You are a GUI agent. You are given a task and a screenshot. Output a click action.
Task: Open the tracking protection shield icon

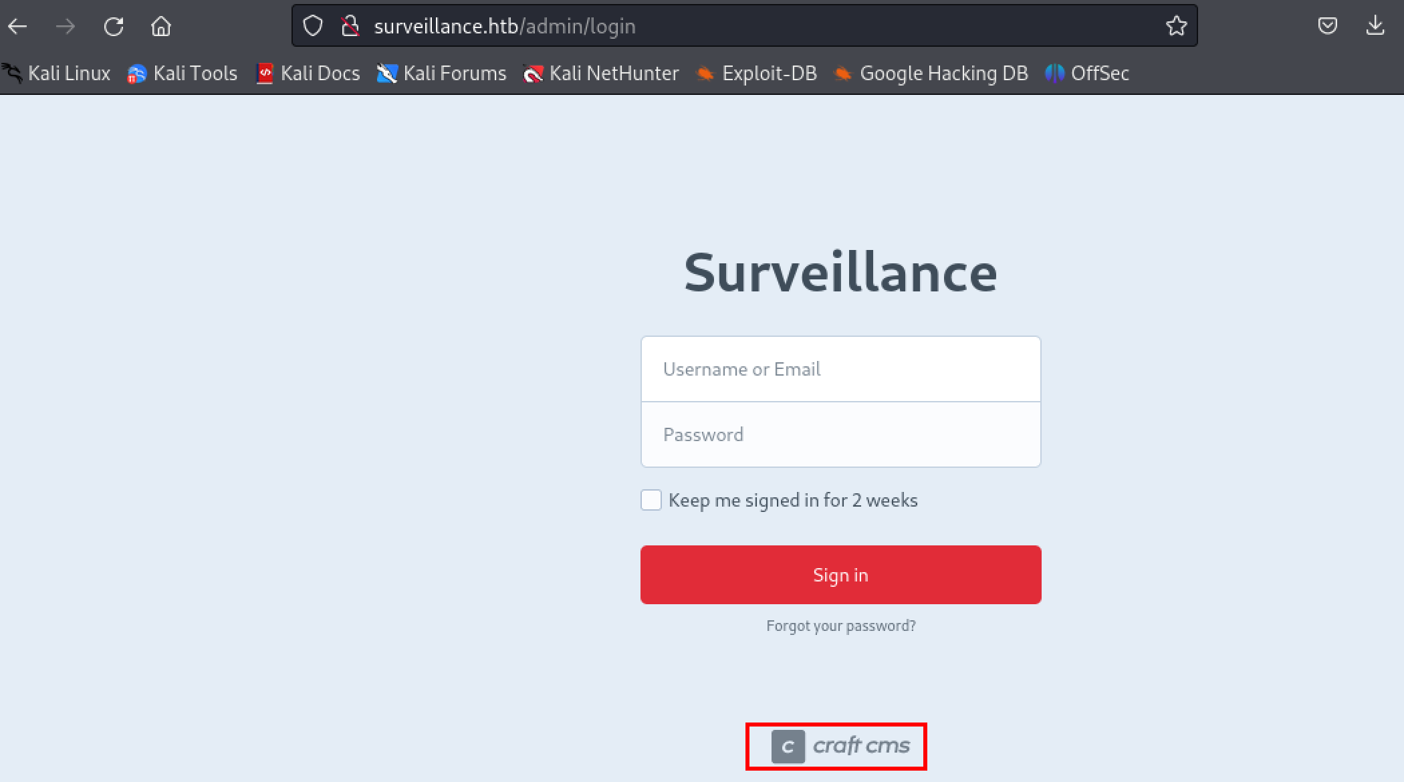click(313, 26)
